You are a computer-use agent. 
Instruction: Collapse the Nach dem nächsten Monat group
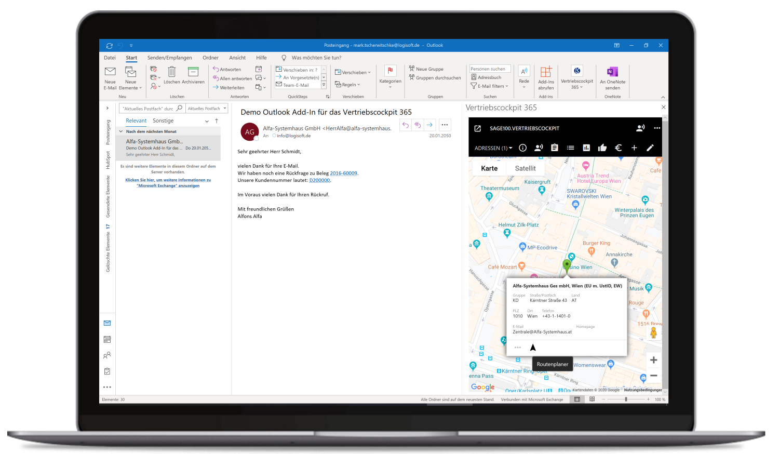pos(121,131)
